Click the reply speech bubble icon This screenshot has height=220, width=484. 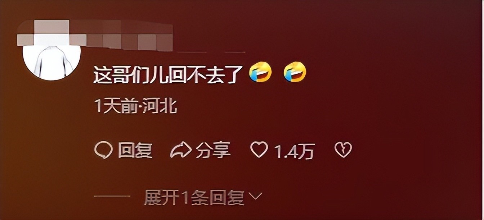103,150
